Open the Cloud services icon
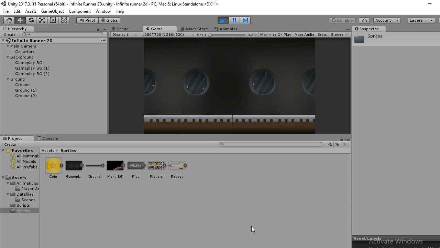This screenshot has width=440, height=248. tap(364, 20)
